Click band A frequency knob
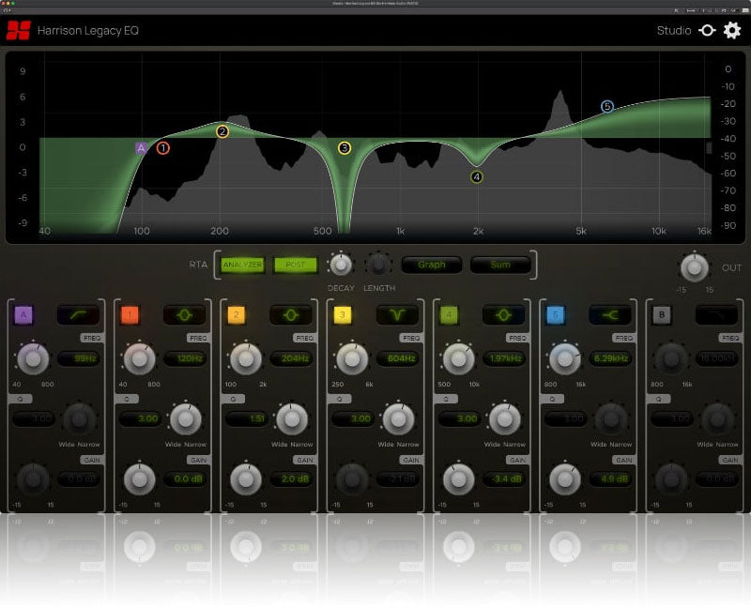751x607 pixels. click(33, 359)
